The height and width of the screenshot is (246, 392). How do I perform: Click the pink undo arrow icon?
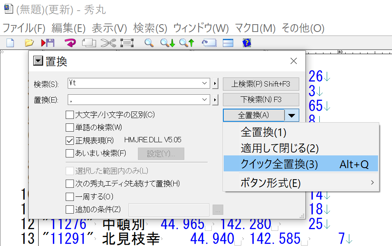(x=70, y=43)
